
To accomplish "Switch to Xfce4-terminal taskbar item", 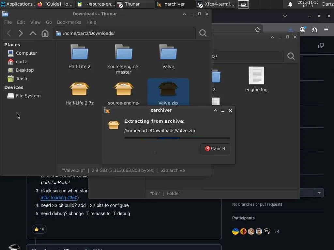I will click(x=215, y=4).
